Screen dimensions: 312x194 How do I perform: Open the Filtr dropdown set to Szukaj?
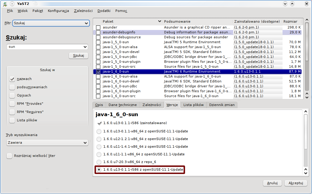click(51, 23)
